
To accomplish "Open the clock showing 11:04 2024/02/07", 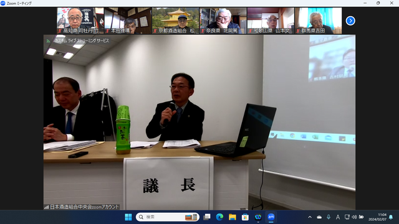I will (x=377, y=217).
